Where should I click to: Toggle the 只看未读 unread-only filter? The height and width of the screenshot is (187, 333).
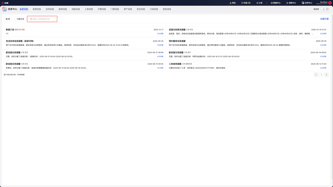[20, 19]
